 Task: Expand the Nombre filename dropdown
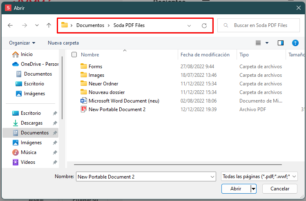point(212,177)
